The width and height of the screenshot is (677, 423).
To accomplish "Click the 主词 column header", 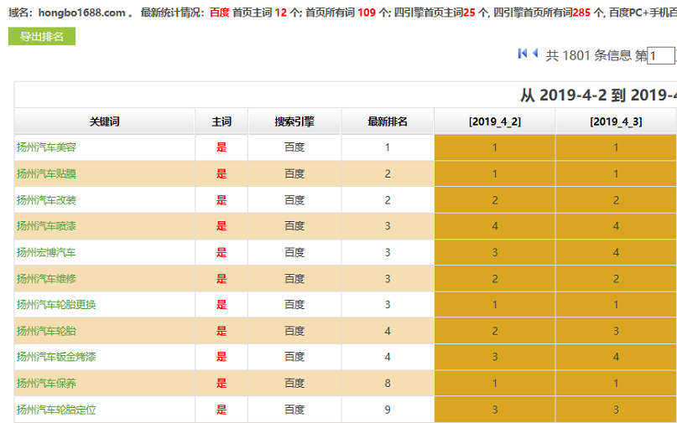I will pyautogui.click(x=221, y=121).
